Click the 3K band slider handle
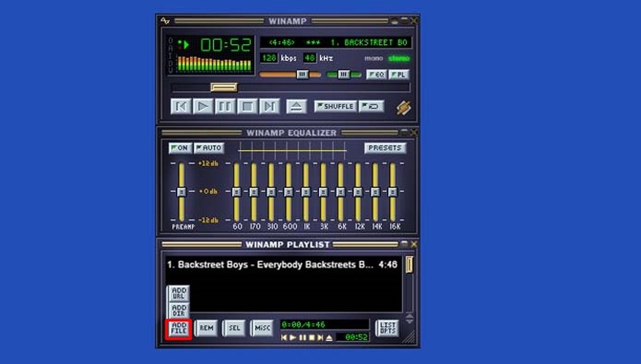641x364 pixels. [323, 191]
